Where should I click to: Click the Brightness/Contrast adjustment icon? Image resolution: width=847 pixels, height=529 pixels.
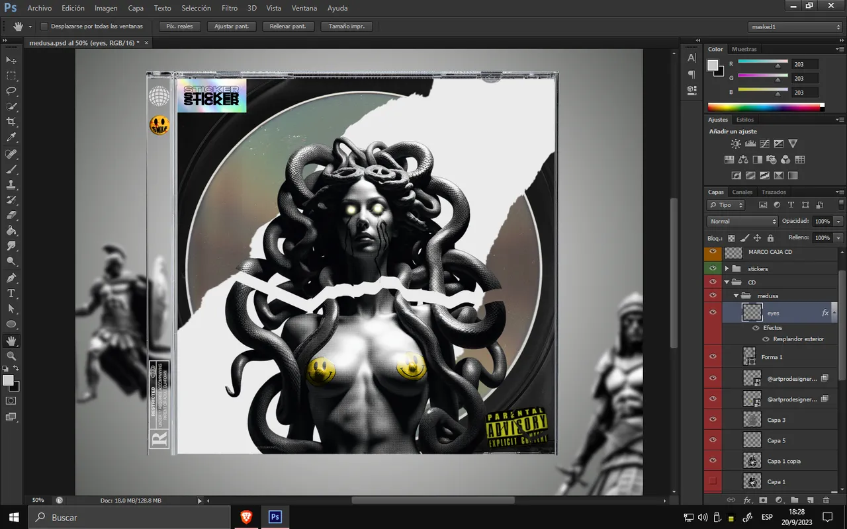point(736,143)
